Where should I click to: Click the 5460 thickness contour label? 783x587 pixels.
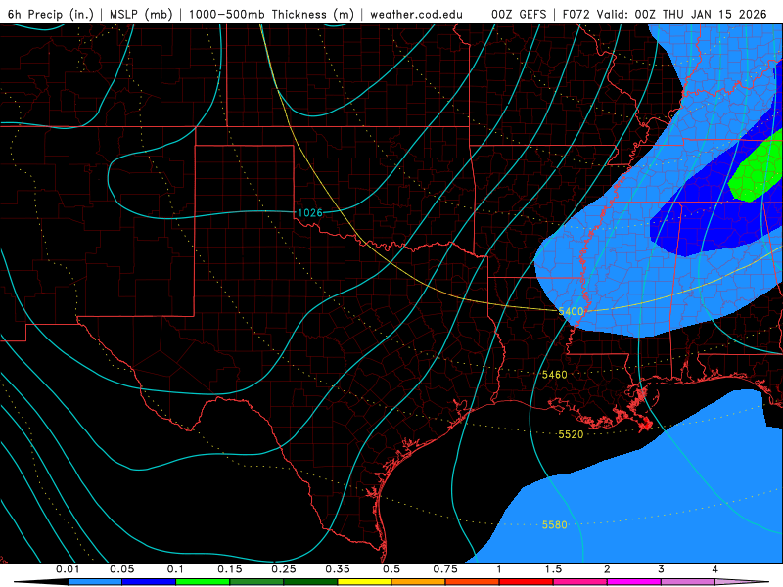(x=554, y=375)
